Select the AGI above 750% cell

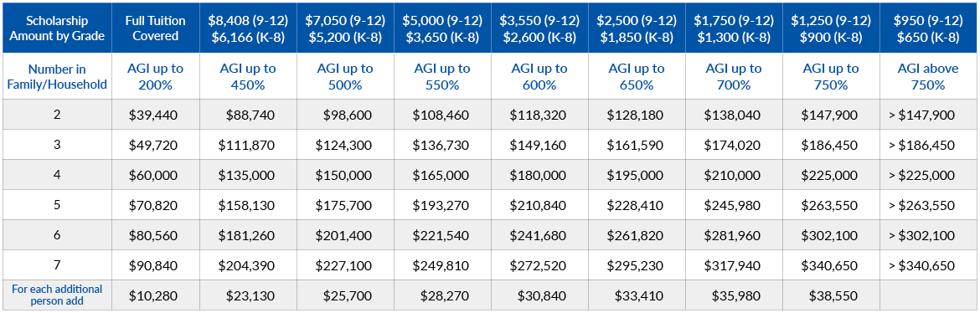coord(927,76)
